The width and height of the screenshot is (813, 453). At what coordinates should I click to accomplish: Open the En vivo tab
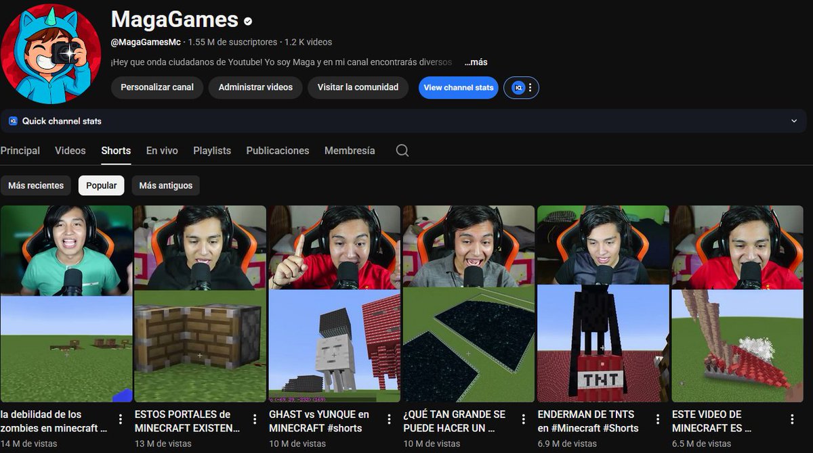tap(162, 151)
